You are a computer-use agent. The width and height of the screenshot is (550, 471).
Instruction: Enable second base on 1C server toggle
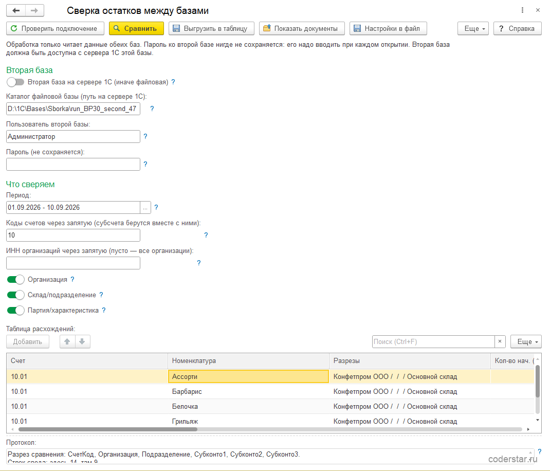click(15, 82)
